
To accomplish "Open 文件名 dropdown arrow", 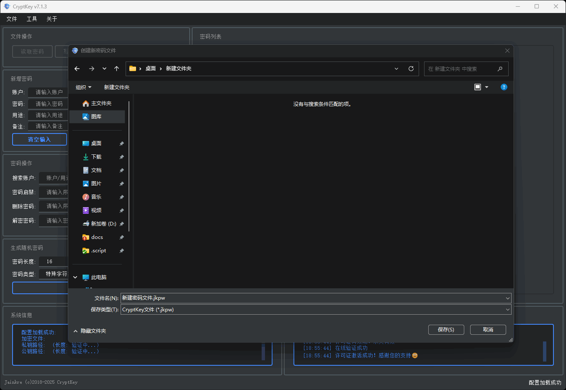I will (508, 298).
